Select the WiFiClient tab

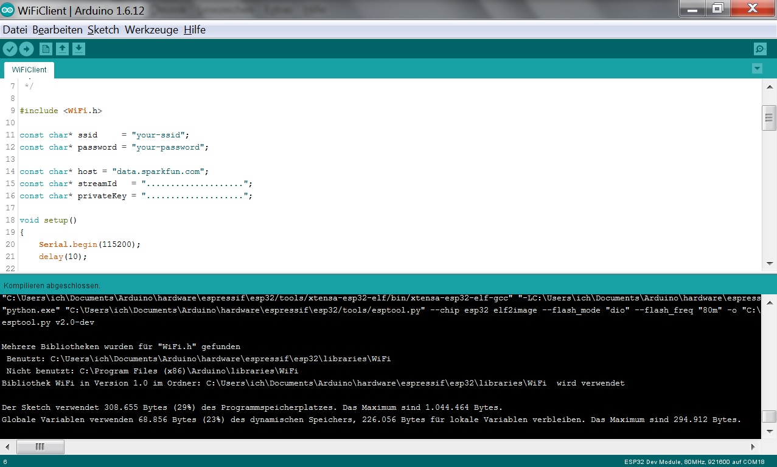tap(29, 70)
